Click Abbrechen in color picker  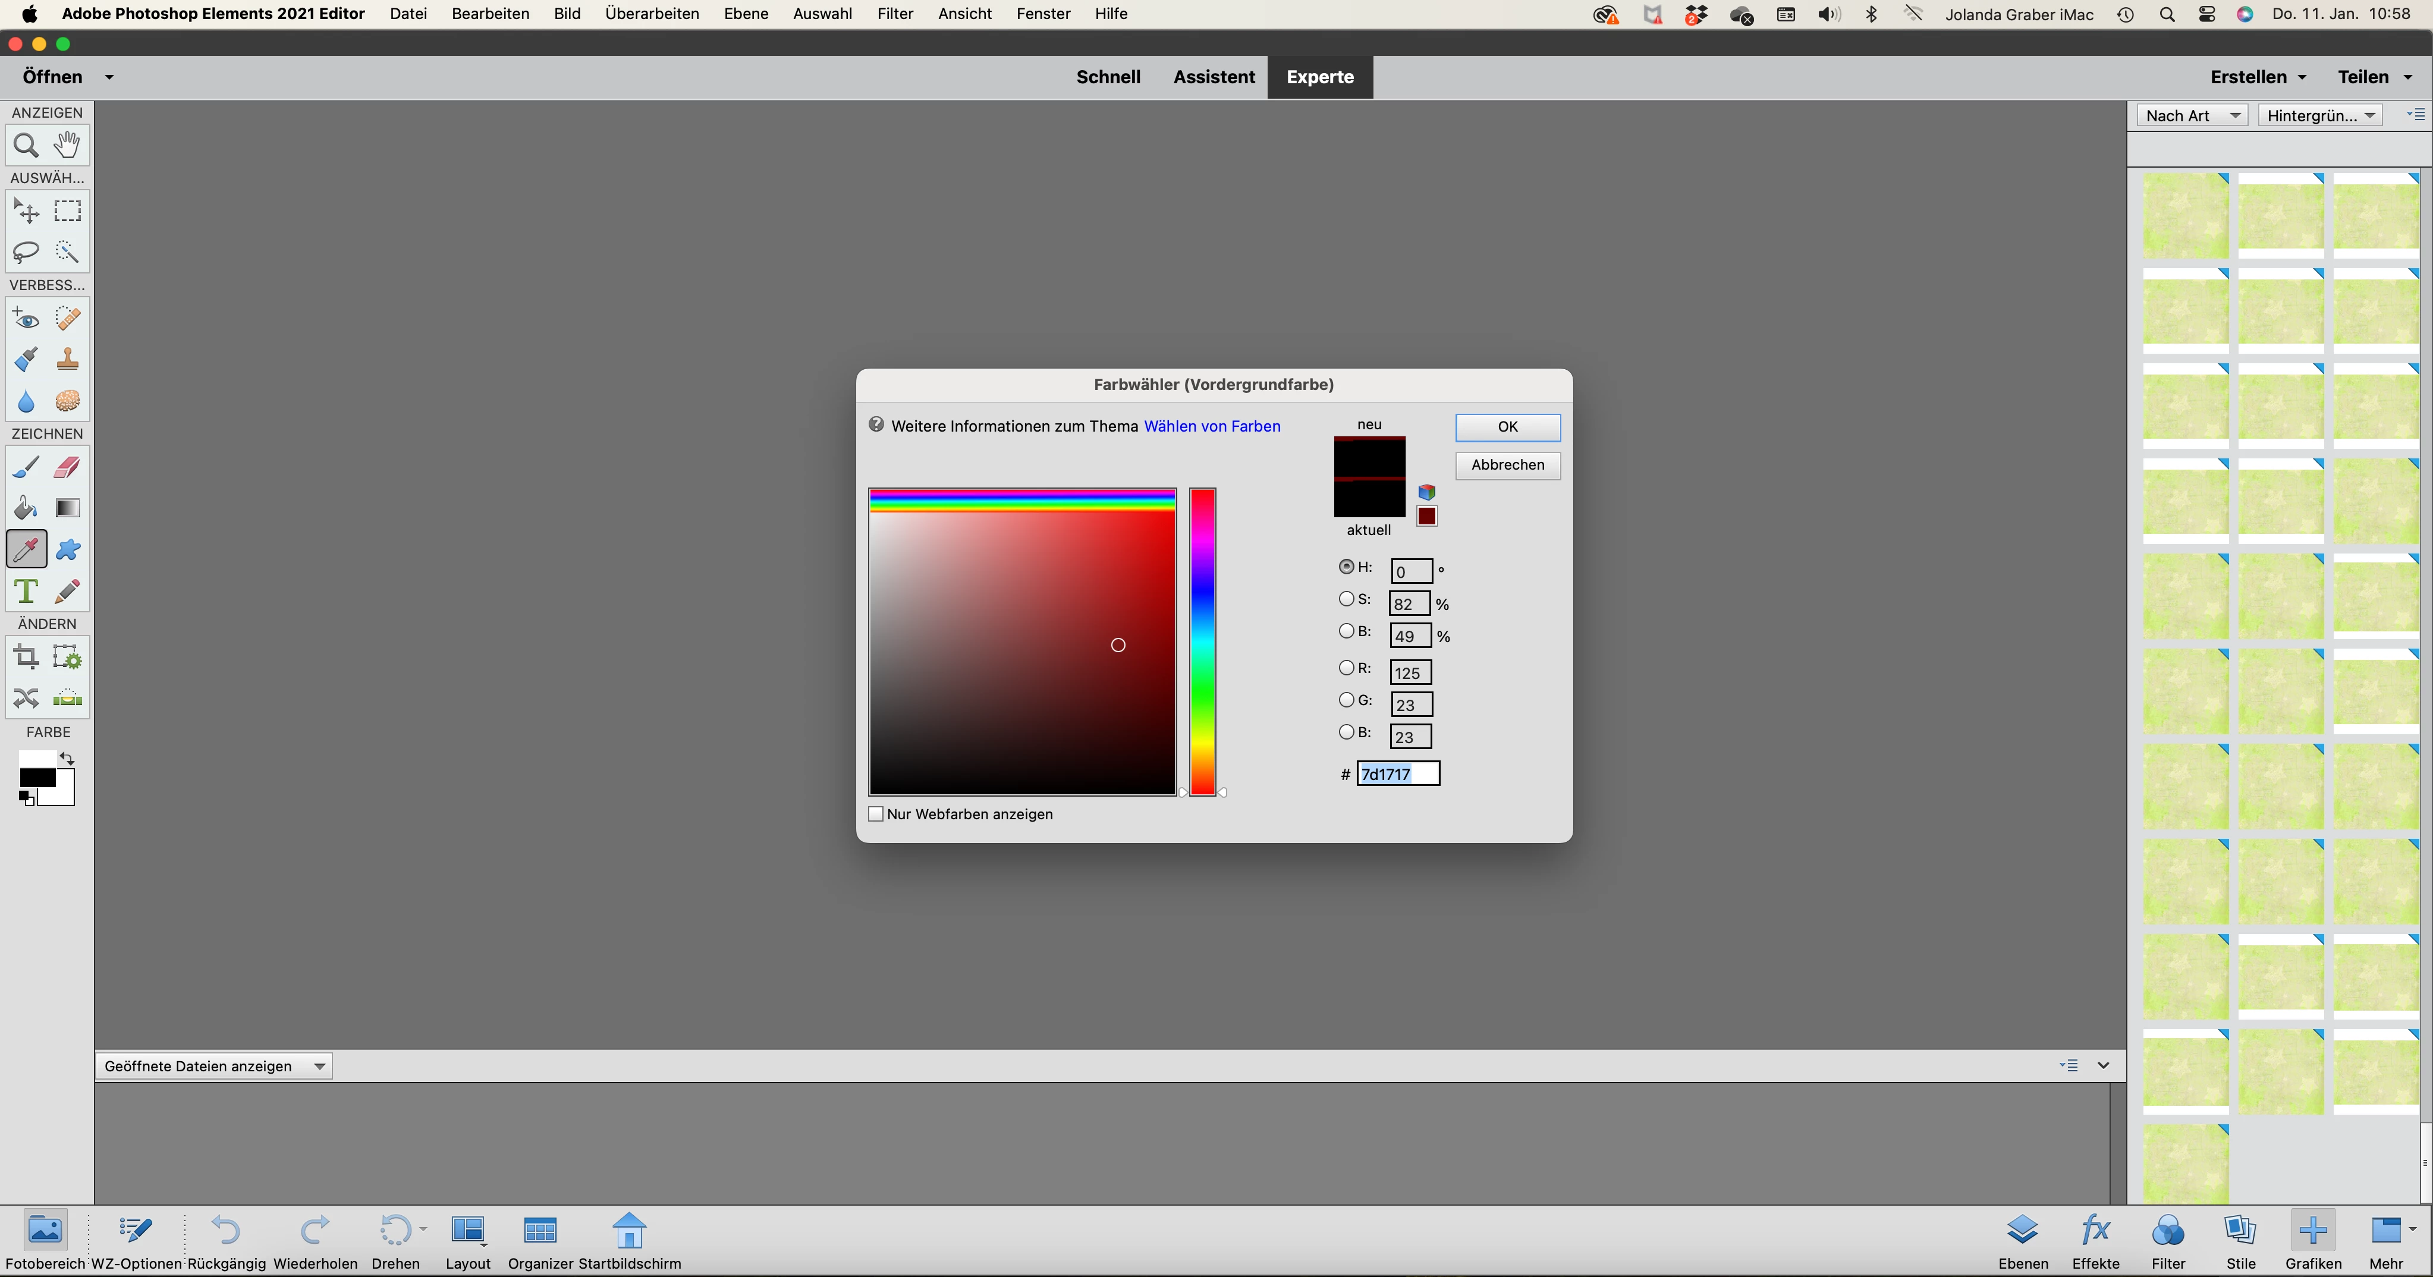[1507, 465]
